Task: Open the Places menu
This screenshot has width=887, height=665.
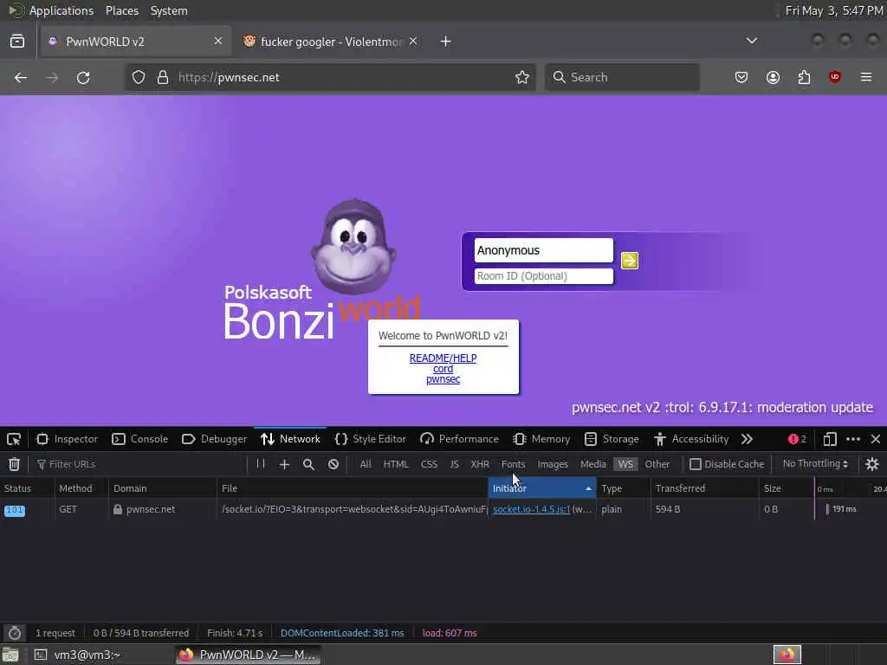Action: click(121, 10)
